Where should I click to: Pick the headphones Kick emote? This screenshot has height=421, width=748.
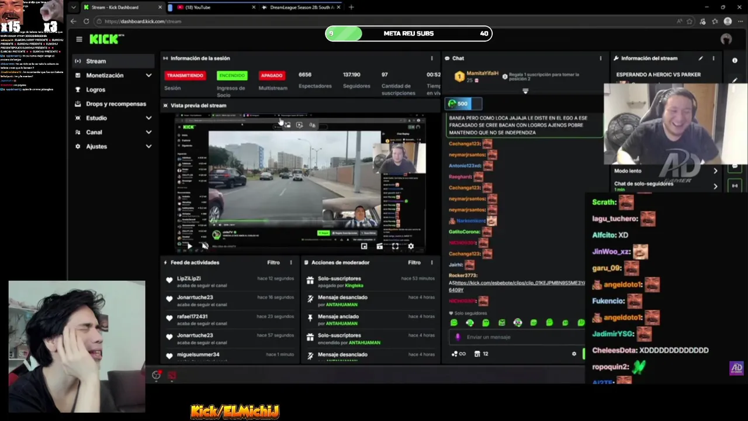pos(517,322)
